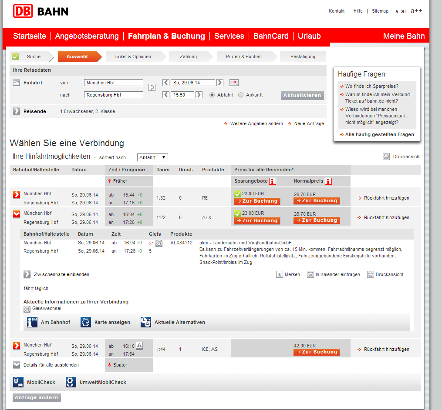The image size is (442, 410).
Task: Open Druckansicht in connection details
Action: (x=371, y=274)
